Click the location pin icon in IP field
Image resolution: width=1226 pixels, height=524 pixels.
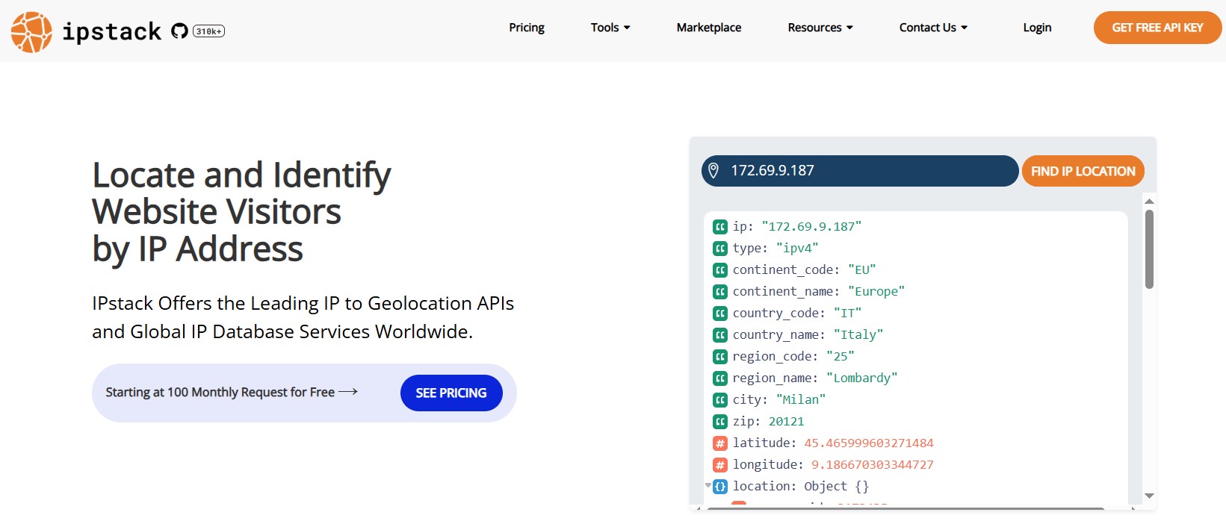(713, 171)
